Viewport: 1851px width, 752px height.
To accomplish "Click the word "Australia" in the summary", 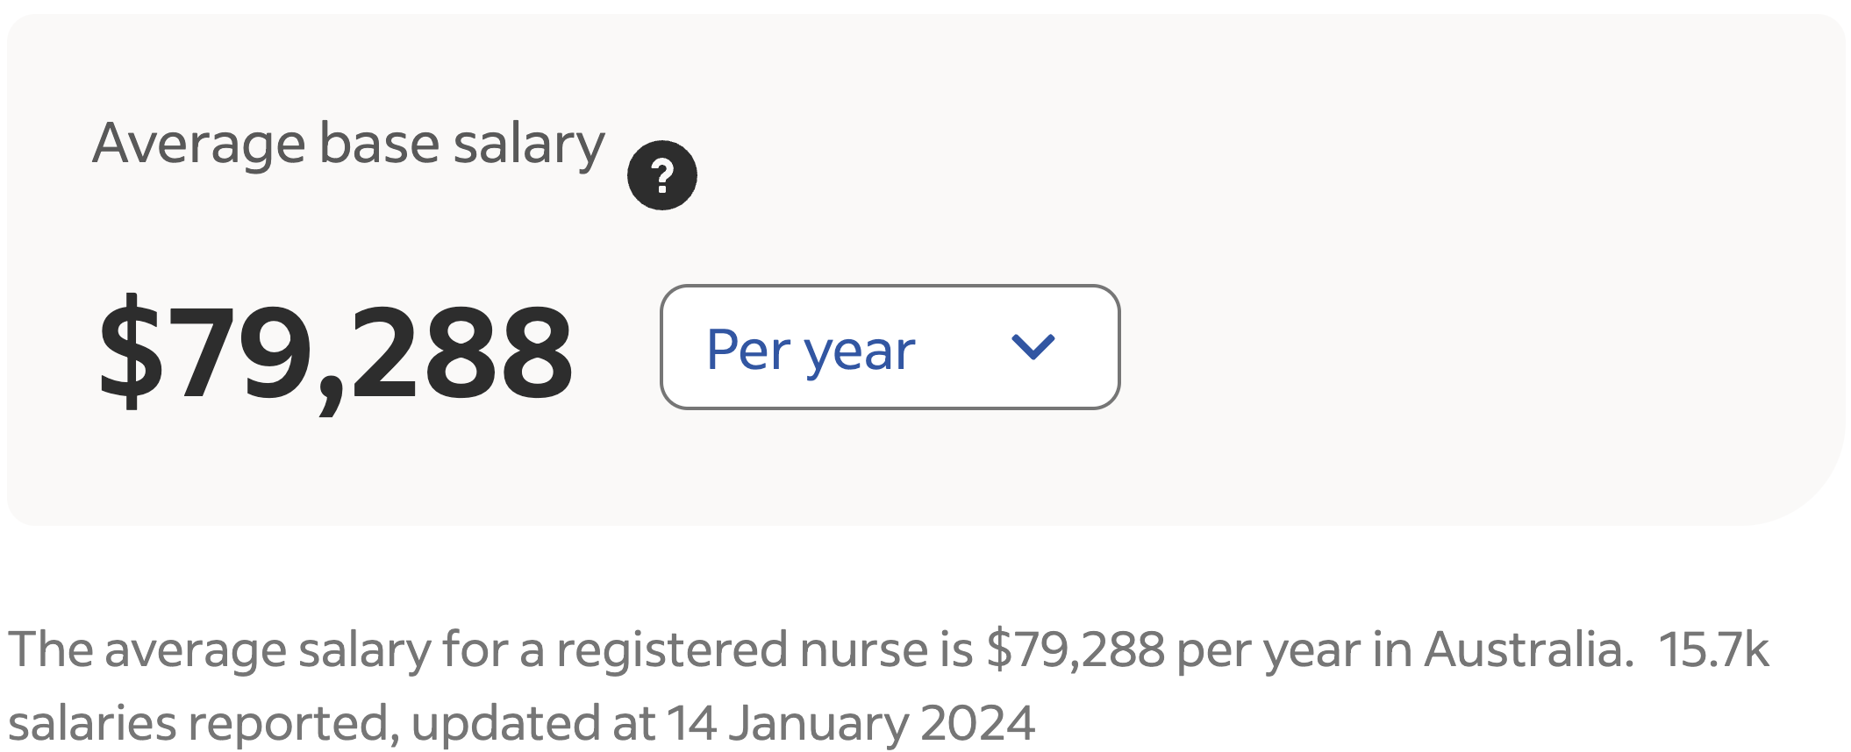I will [1527, 650].
